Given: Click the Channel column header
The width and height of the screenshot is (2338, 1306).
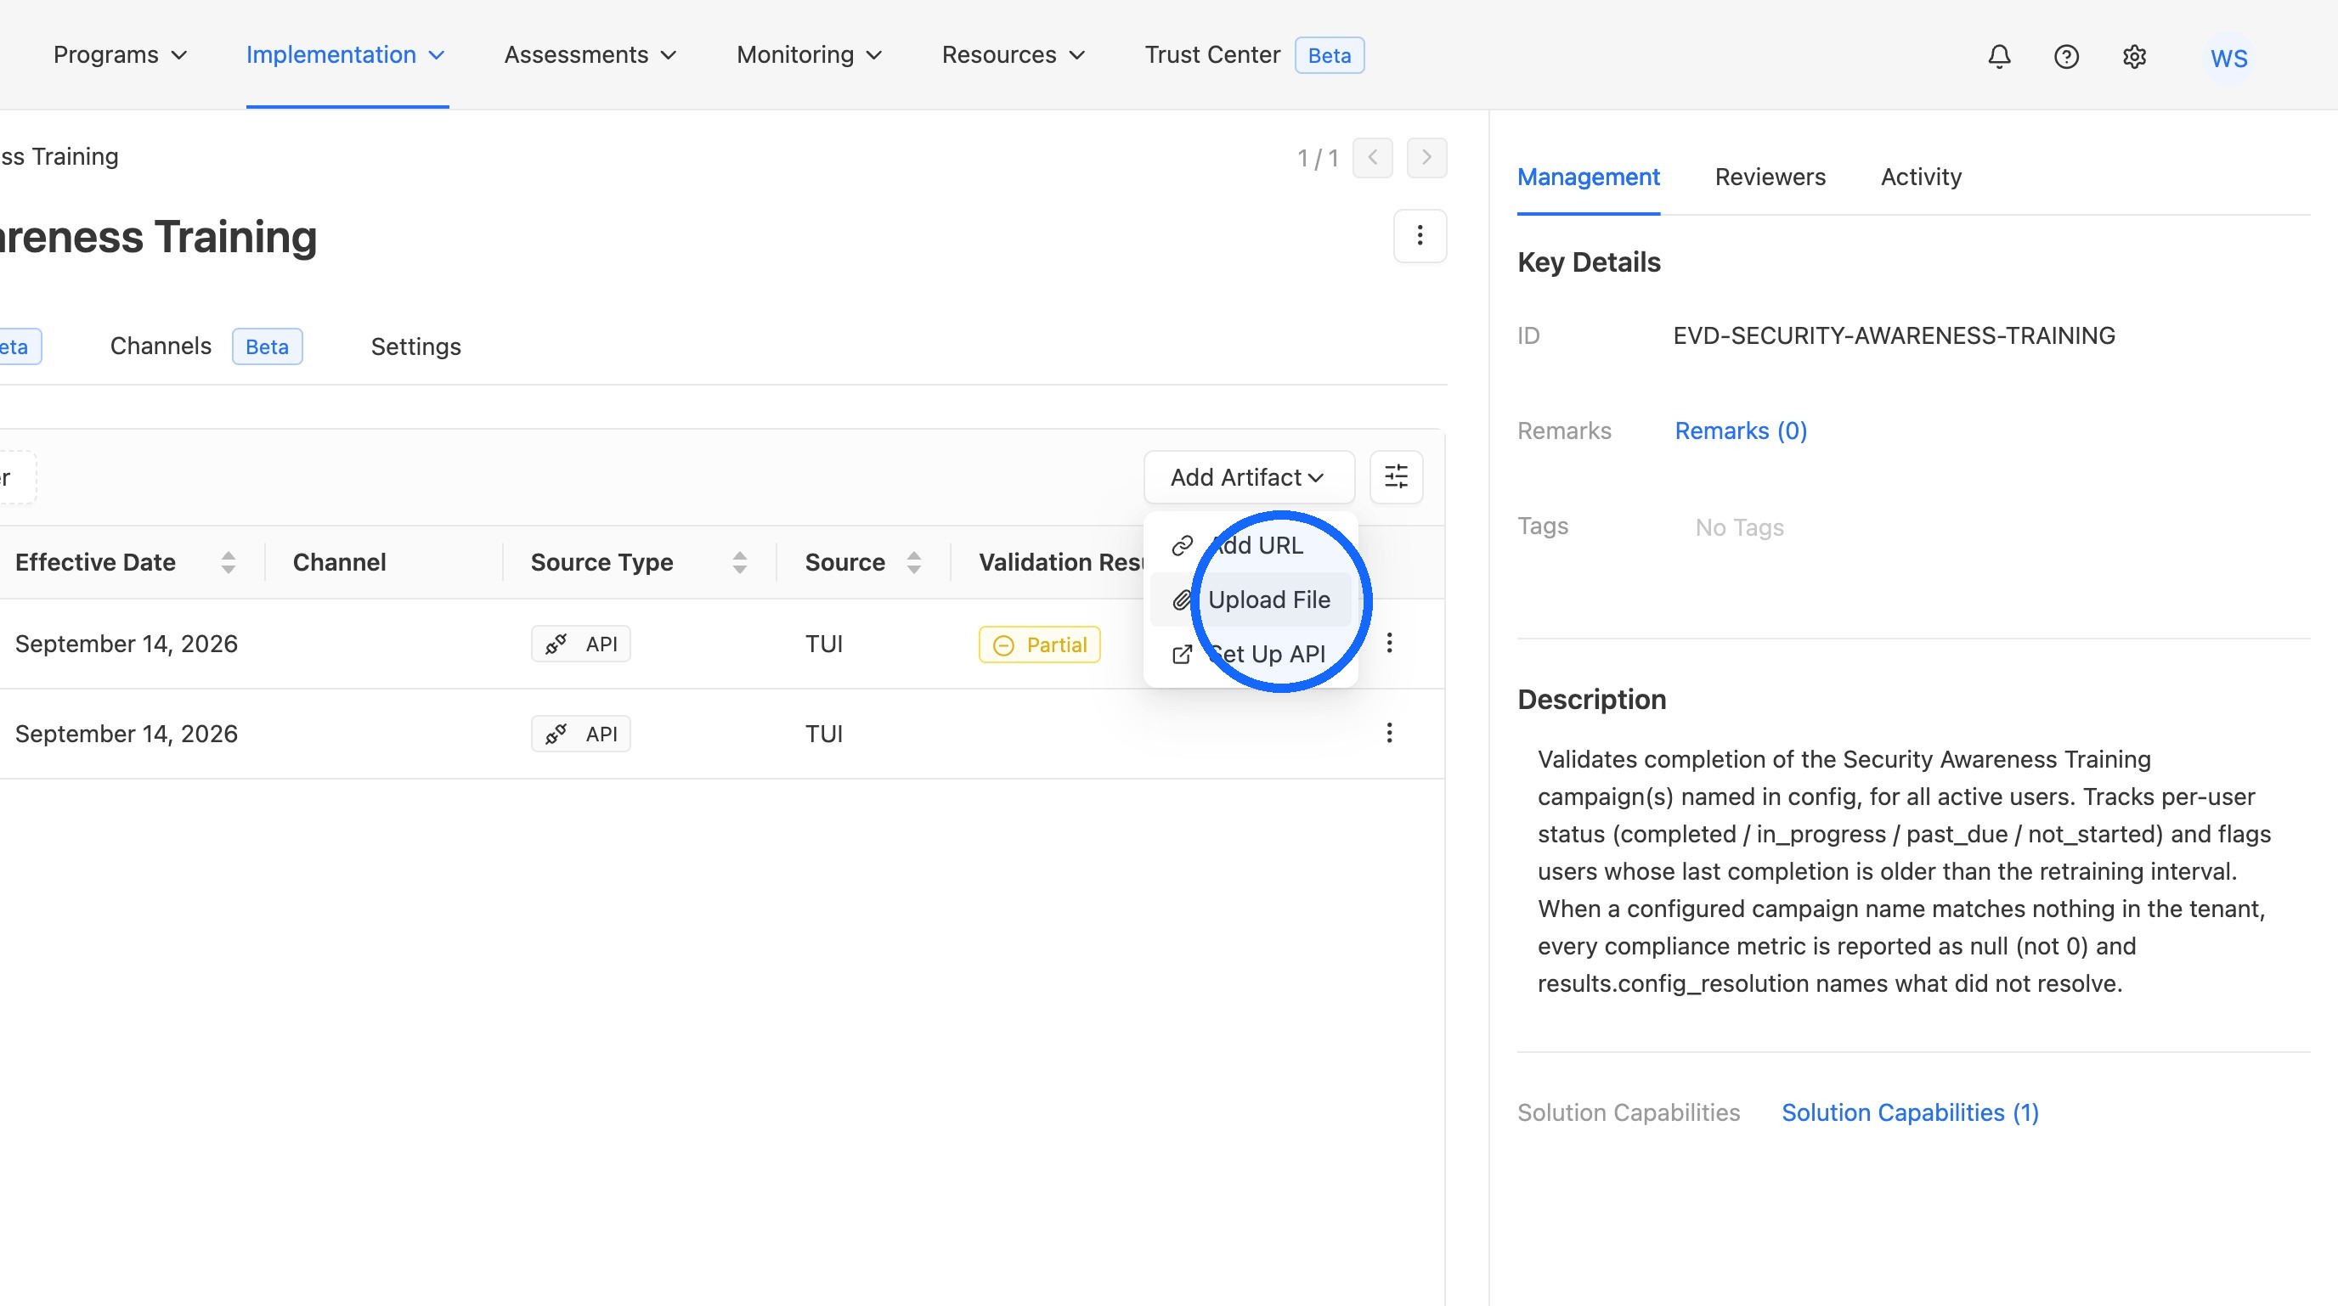Looking at the screenshot, I should [340, 562].
